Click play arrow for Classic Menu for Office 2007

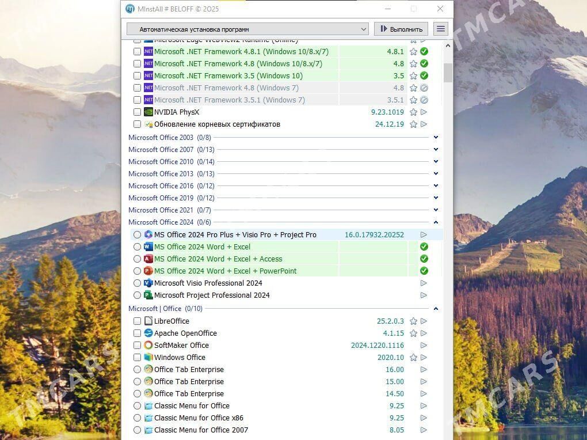pyautogui.click(x=424, y=430)
